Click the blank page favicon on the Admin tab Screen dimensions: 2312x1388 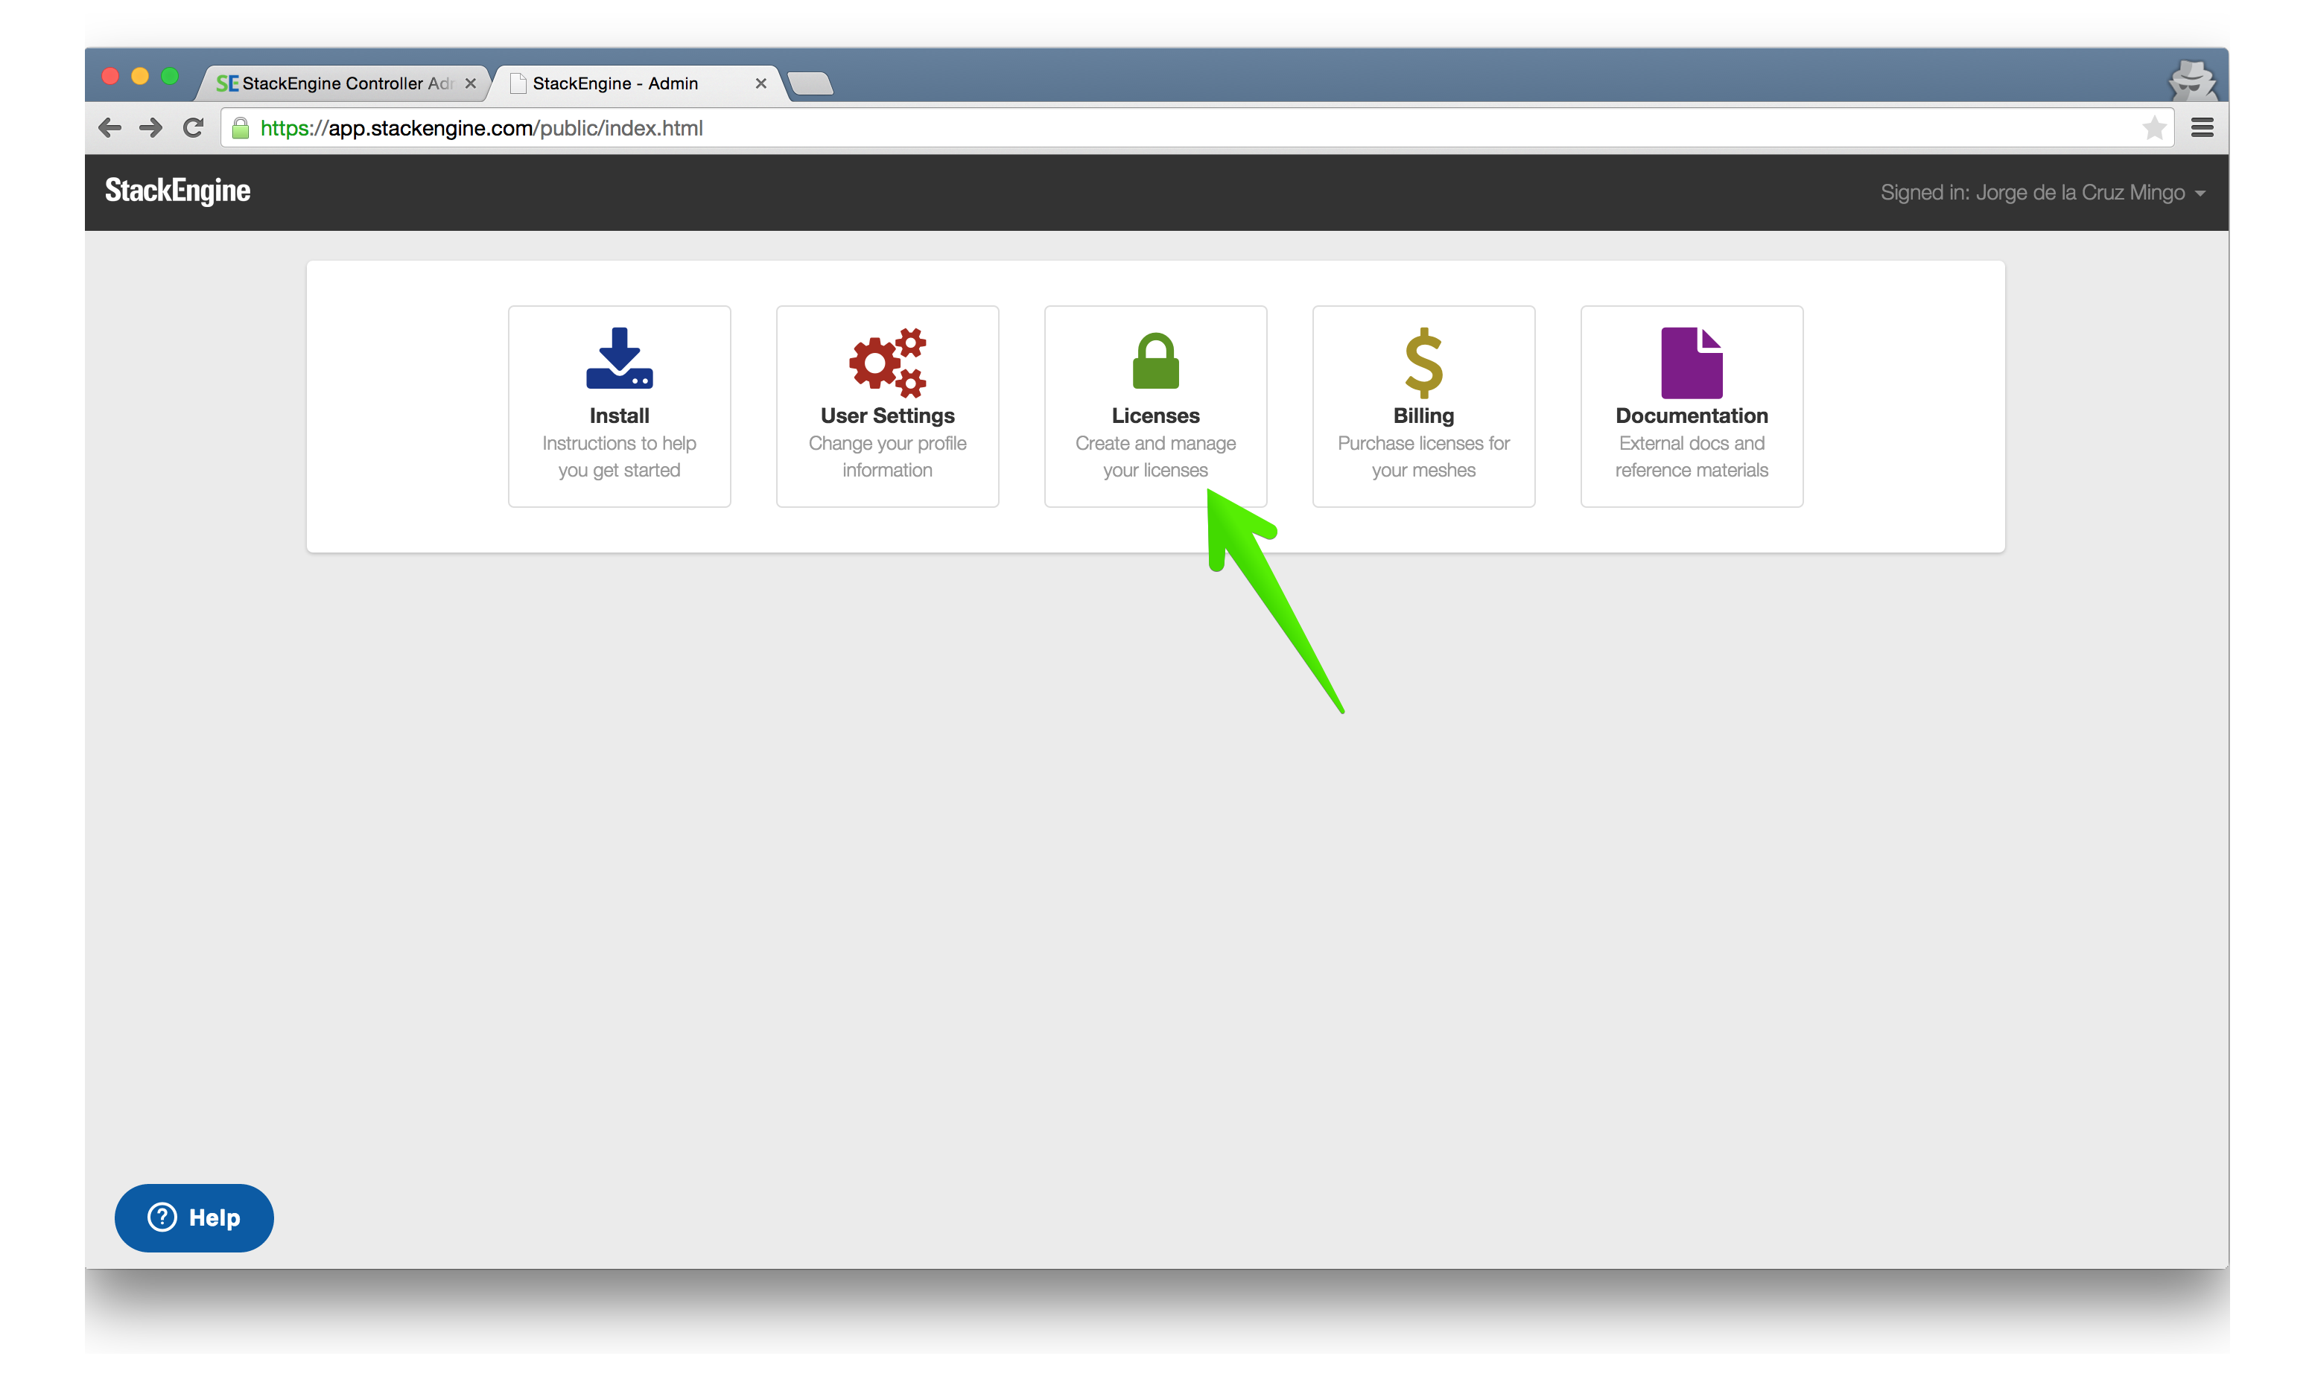517,83
